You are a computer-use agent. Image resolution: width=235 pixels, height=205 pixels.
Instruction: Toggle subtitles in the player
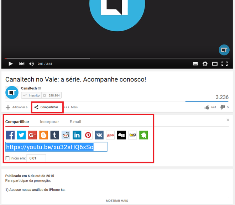(x=195, y=64)
